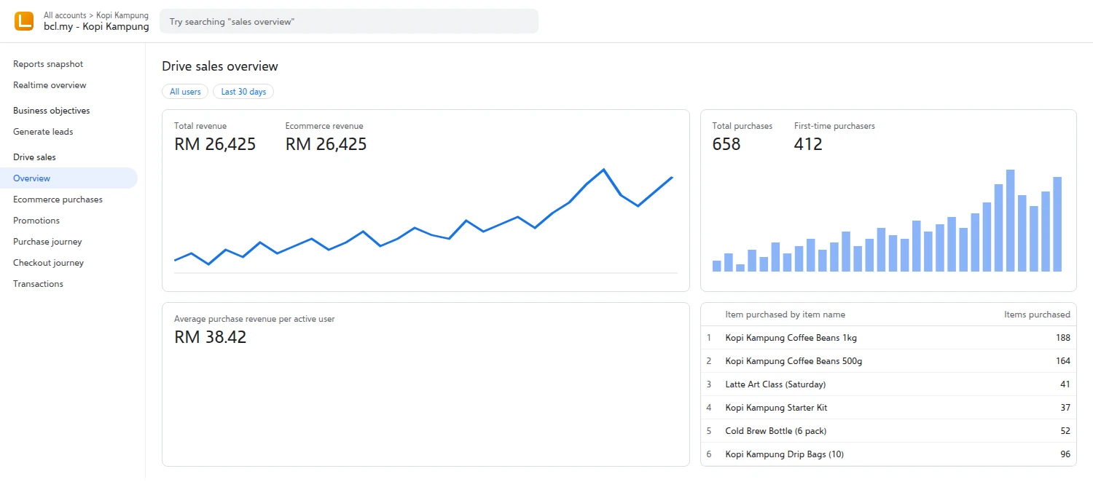Click the 188 items purchased value
1093x482 pixels.
pos(1062,338)
